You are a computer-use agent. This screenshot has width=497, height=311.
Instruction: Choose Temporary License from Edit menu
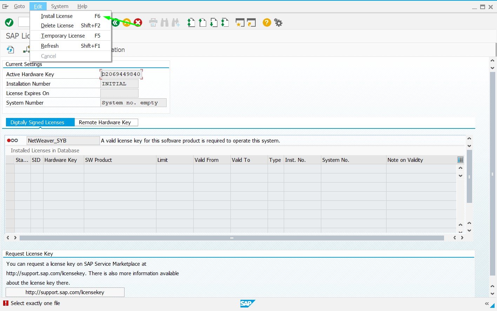pyautogui.click(x=70, y=36)
